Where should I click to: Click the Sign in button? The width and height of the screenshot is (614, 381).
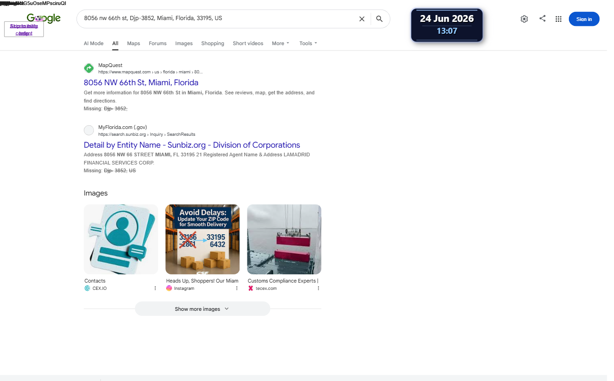(x=584, y=19)
